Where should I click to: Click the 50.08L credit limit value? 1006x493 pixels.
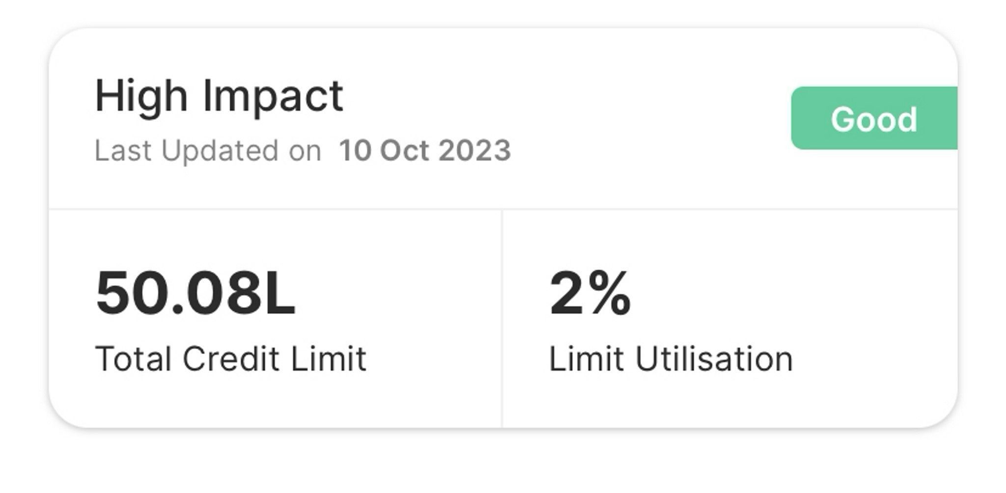pos(196,293)
